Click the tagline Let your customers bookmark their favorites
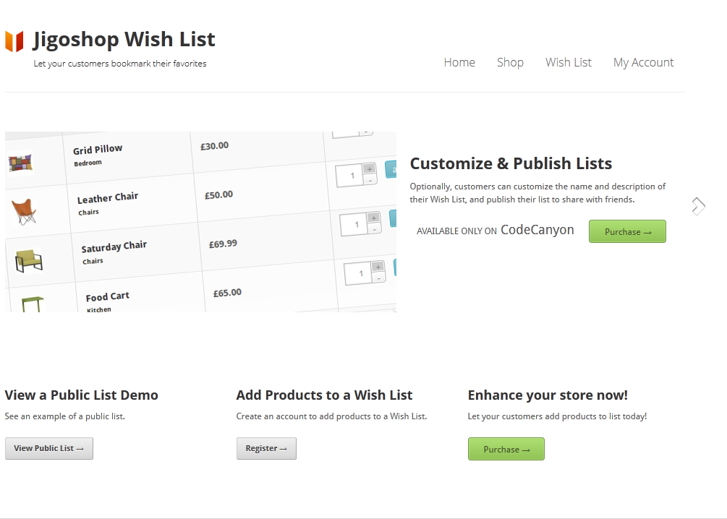The height and width of the screenshot is (519, 727). (x=119, y=64)
